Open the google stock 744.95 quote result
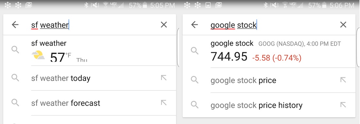Image resolution: width=360 pixels, height=124 pixels. 269,51
